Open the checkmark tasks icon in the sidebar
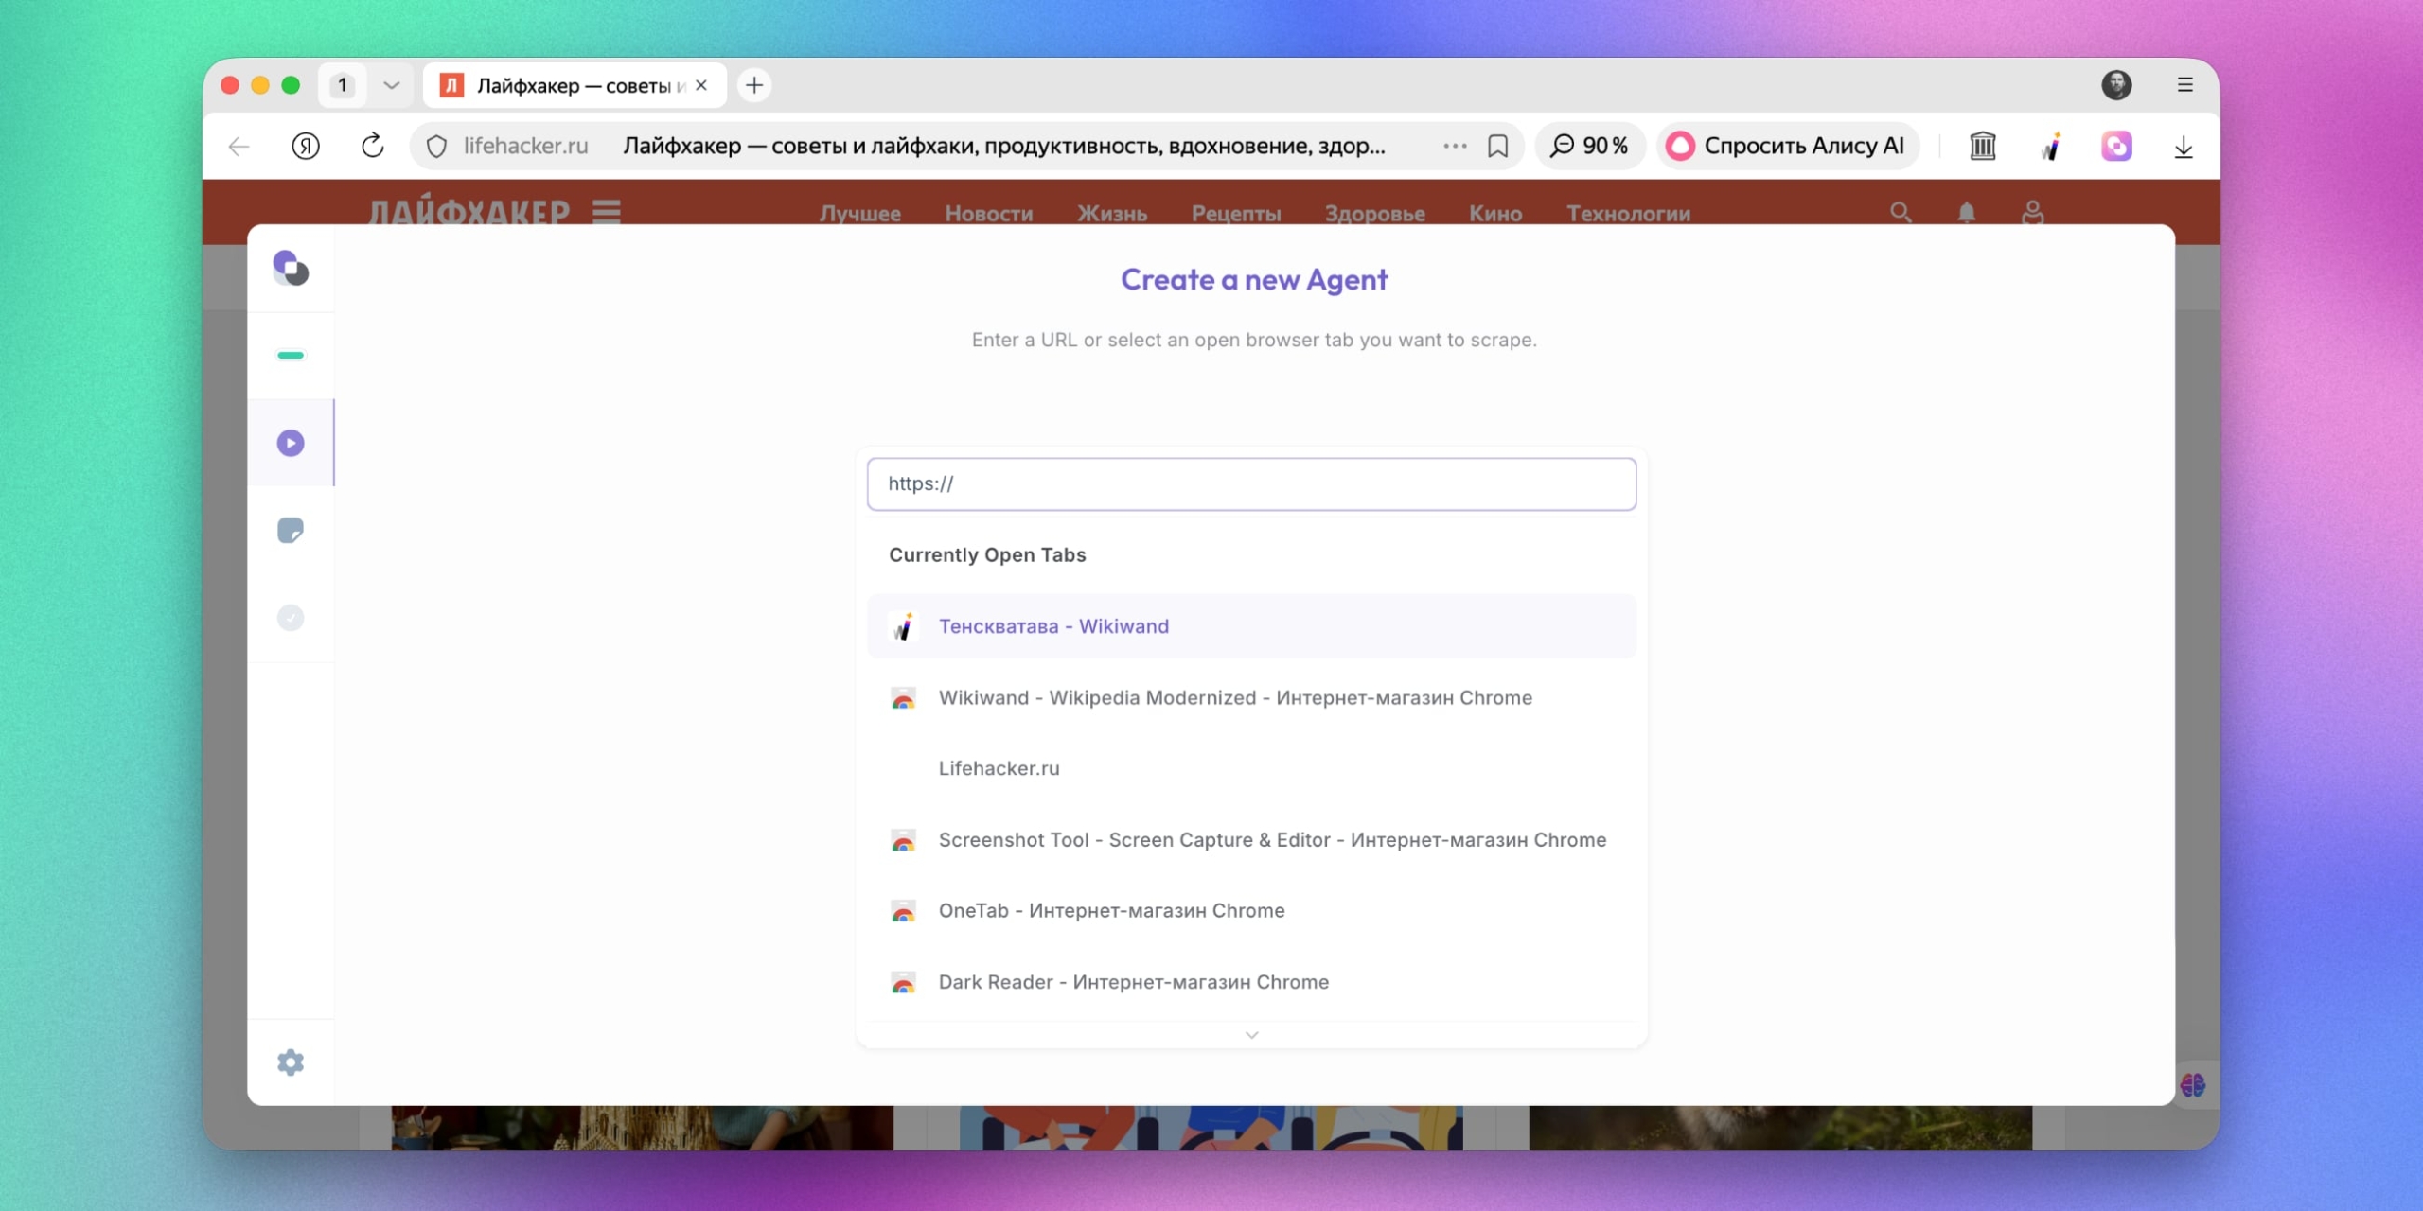2423x1211 pixels. [291, 618]
